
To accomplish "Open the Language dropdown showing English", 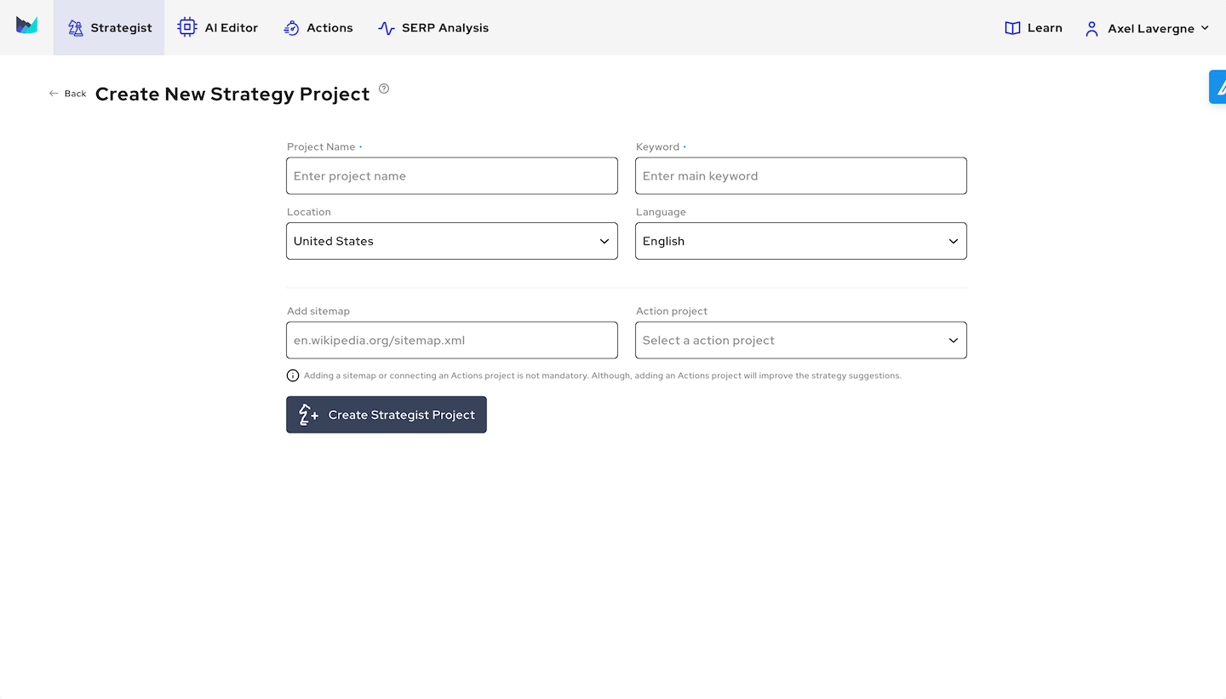I will tap(801, 241).
